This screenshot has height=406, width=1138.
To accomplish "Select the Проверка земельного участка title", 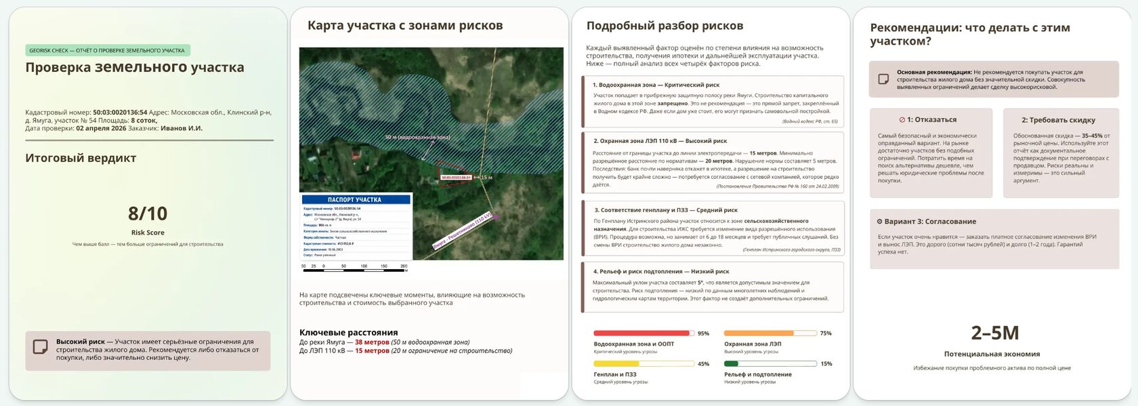I will click(x=135, y=67).
